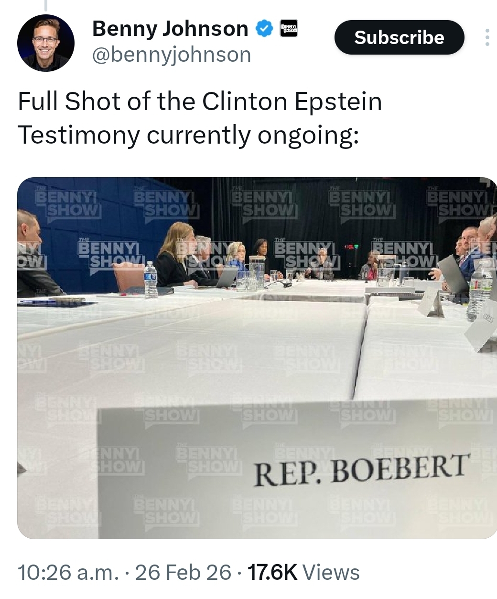Click the Benny Show affiliate badge
Viewport: 497px width, 599px height.
click(x=289, y=29)
